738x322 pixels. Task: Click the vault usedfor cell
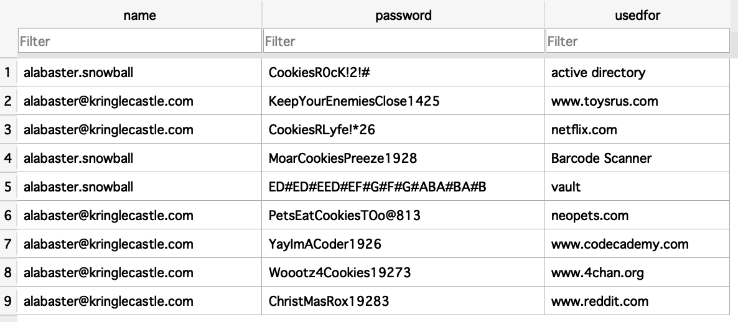pyautogui.click(x=637, y=186)
